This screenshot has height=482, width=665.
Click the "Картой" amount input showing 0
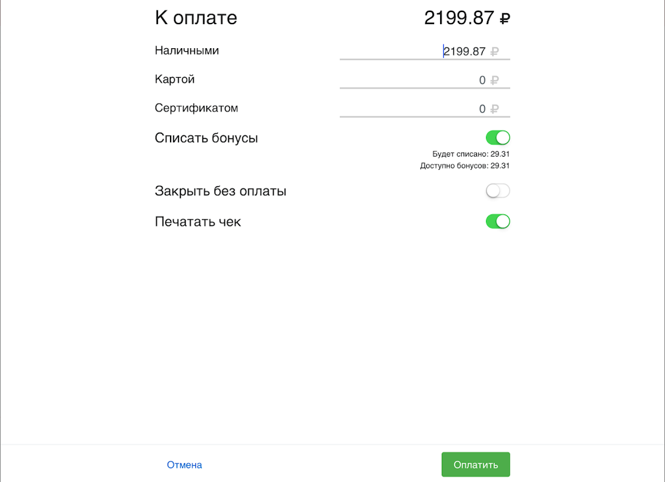tap(416, 80)
